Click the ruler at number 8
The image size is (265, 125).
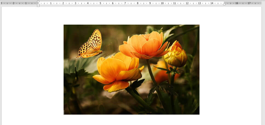138,3
